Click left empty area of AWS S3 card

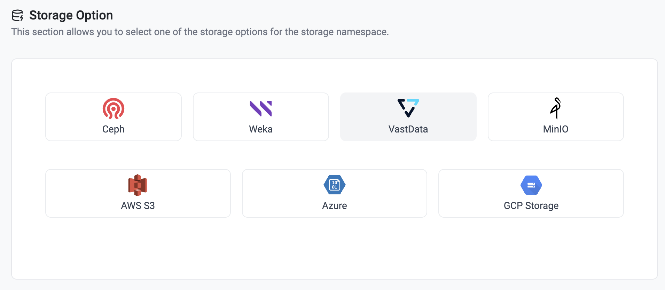point(77,193)
